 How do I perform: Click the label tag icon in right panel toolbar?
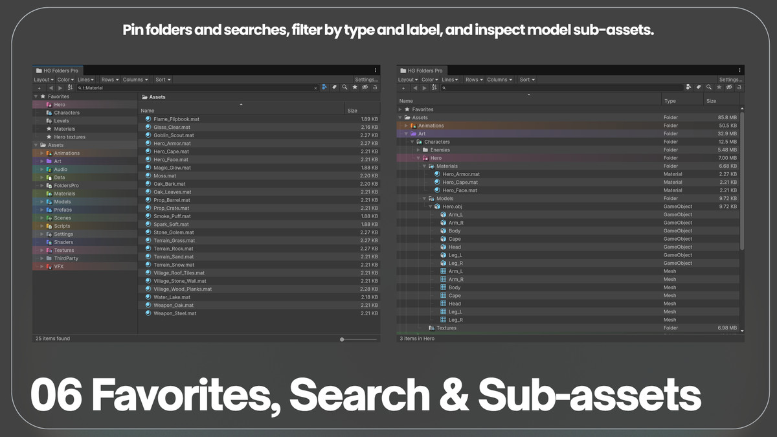(699, 87)
